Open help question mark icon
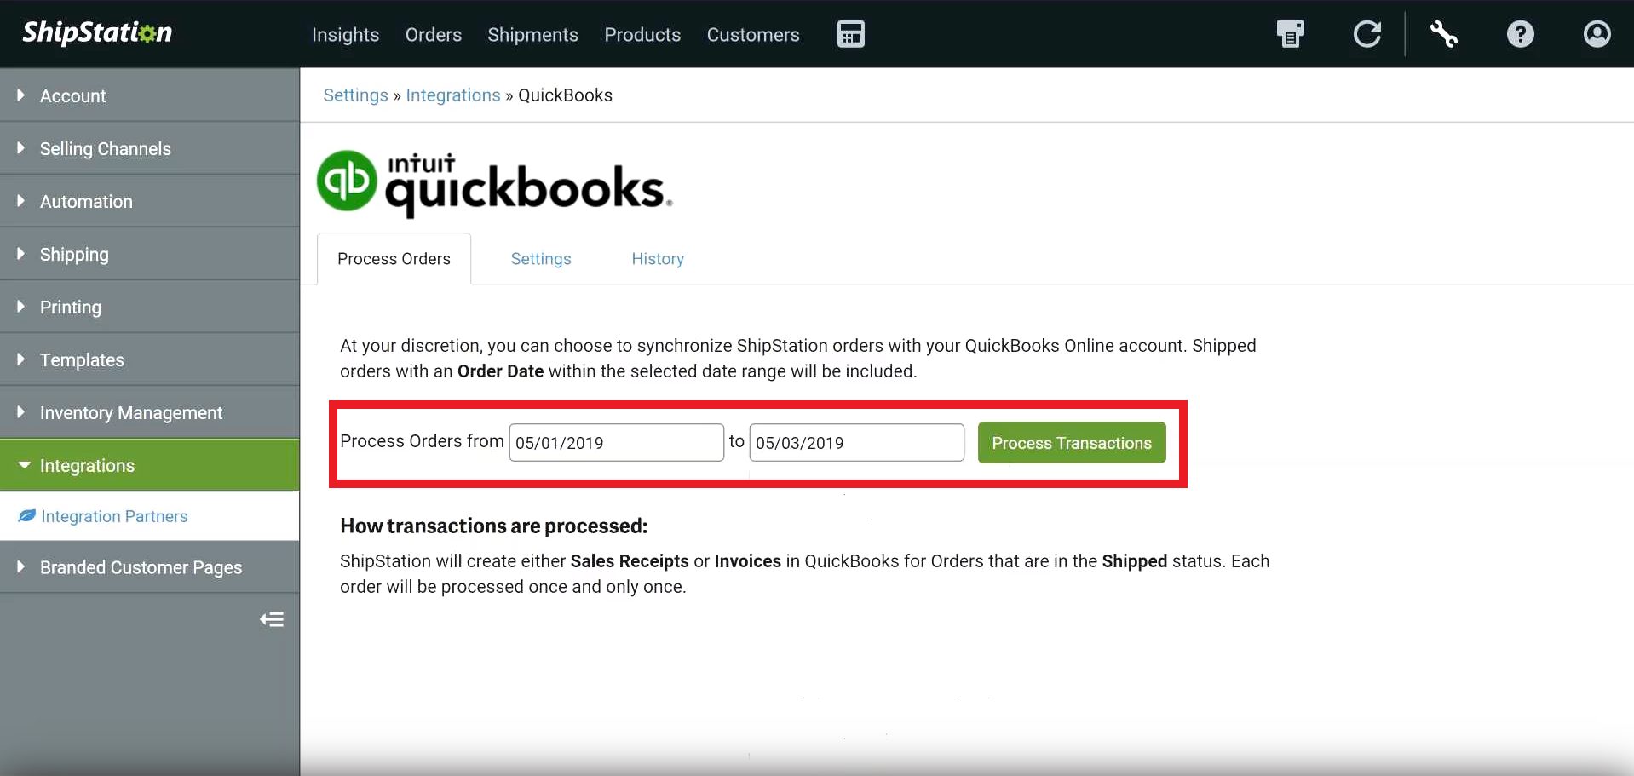 point(1520,34)
